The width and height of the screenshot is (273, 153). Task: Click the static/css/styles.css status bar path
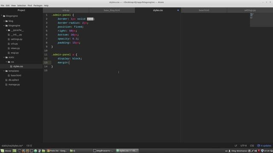pyautogui.click(x=12, y=146)
